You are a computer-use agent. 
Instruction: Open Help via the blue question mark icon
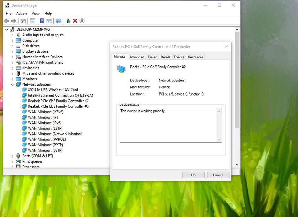pos(42,21)
